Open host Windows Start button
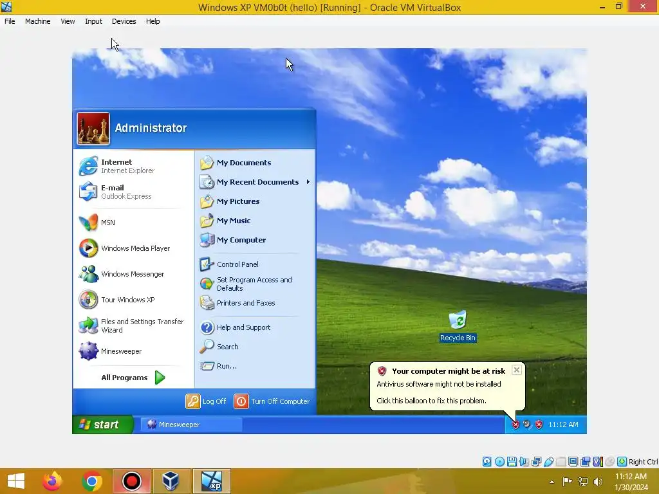Image resolution: width=659 pixels, height=494 pixels. [16, 481]
